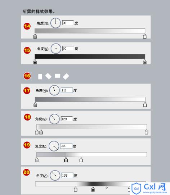Click the angle dial in step 15
The width and height of the screenshot is (170, 195).
56,49
